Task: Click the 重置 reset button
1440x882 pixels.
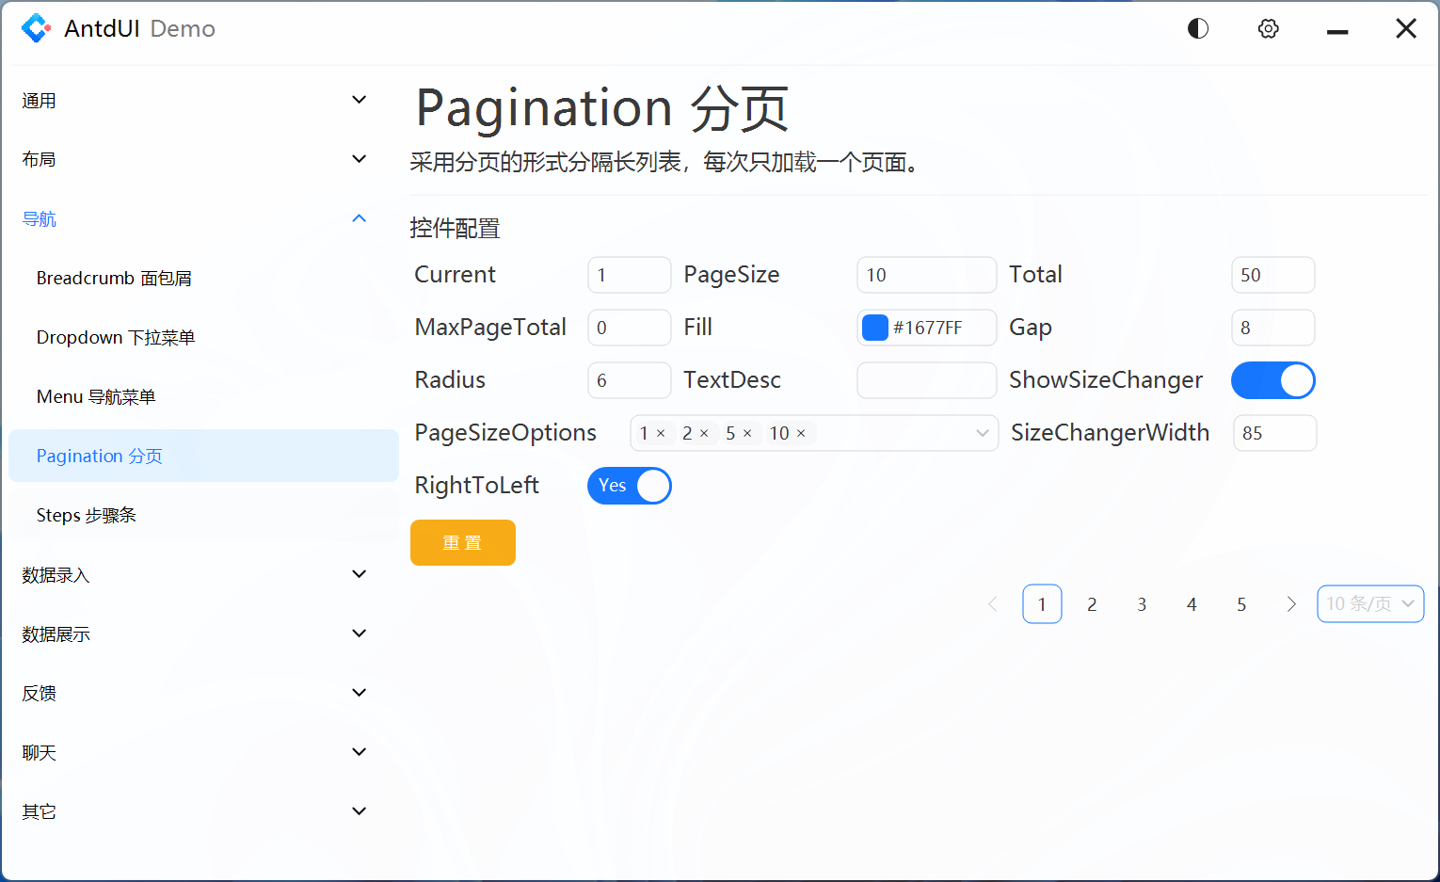Action: (462, 542)
